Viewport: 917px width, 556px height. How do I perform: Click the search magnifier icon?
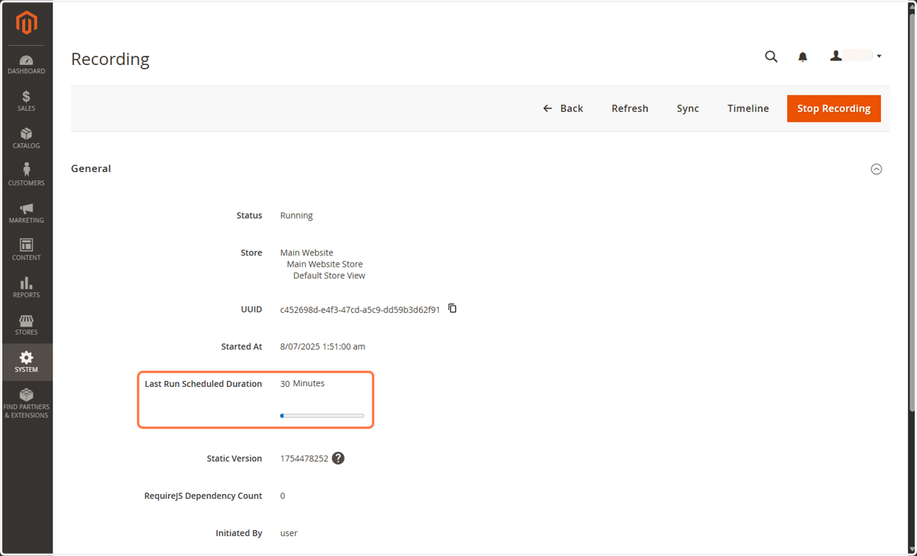(x=771, y=57)
